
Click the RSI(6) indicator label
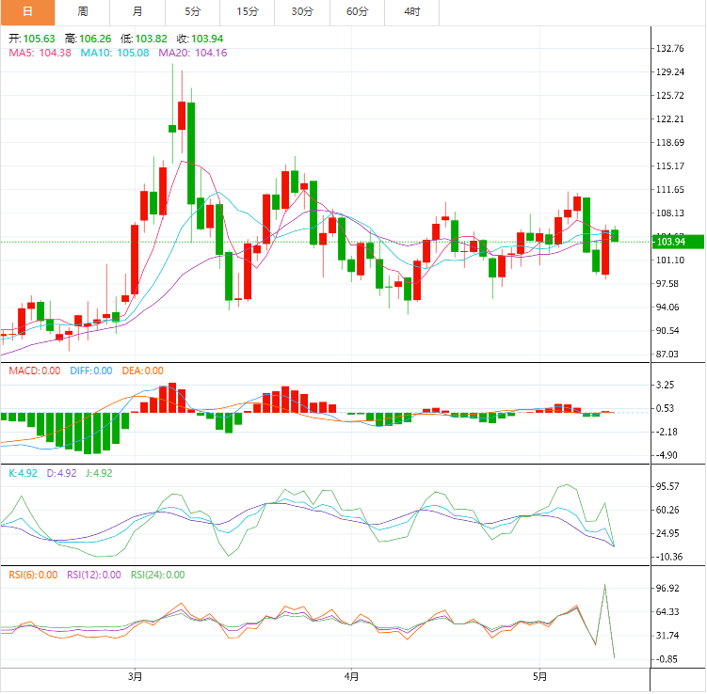(x=33, y=576)
